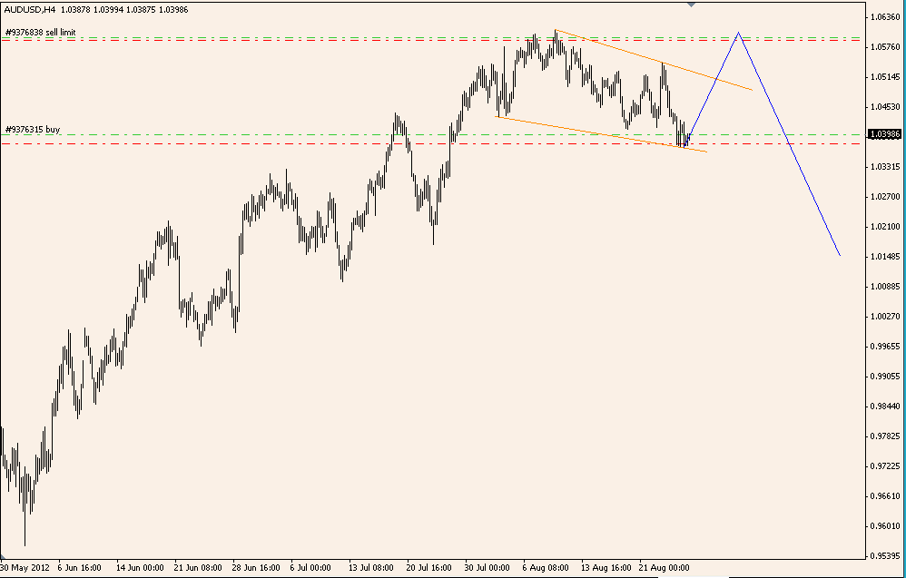Click time axis label 28 Jun 16:00
Viewport: 906px width, 578px height.
257,568
